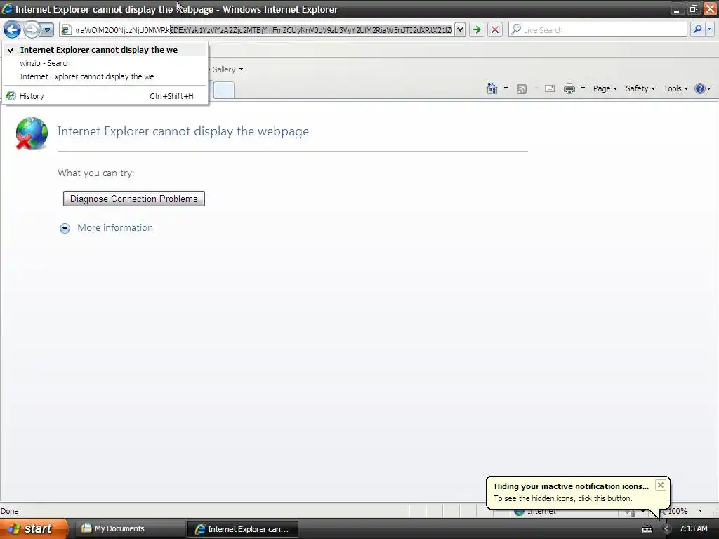The width and height of the screenshot is (719, 539).
Task: Open the Safety menu
Action: click(640, 88)
